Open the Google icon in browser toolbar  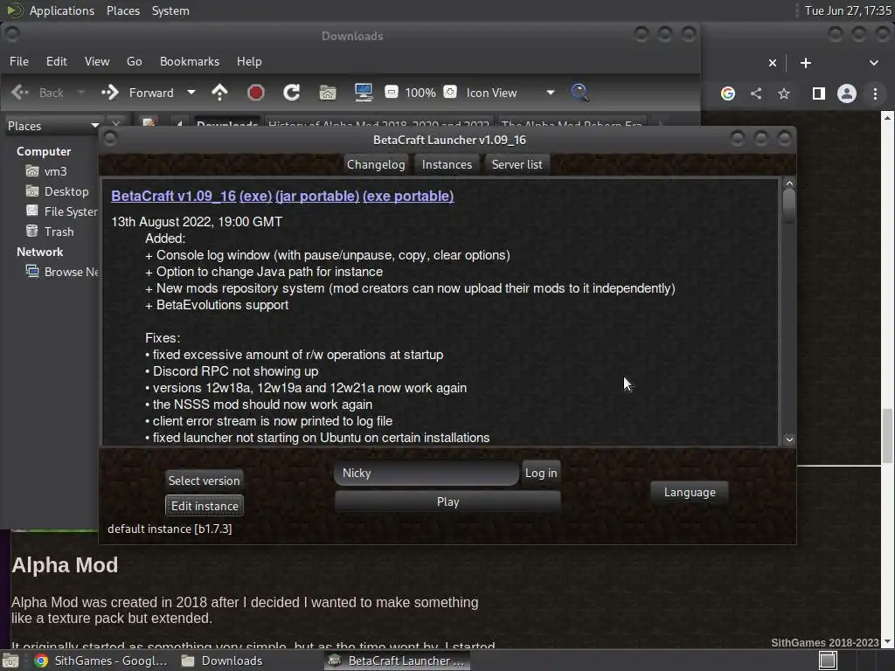pyautogui.click(x=728, y=93)
